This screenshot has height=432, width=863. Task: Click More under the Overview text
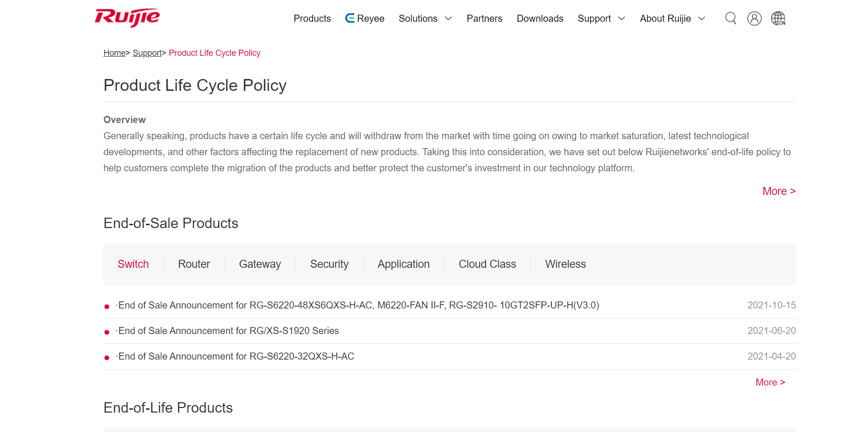click(779, 191)
